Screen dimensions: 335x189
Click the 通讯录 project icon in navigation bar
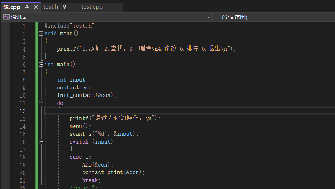click(6, 17)
